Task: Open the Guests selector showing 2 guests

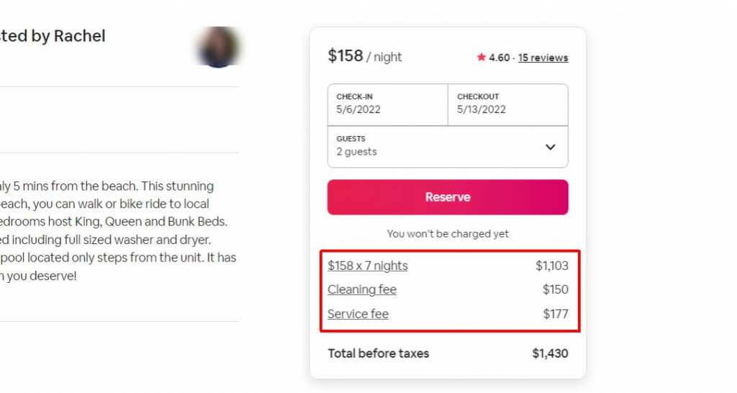Action: (x=432, y=146)
